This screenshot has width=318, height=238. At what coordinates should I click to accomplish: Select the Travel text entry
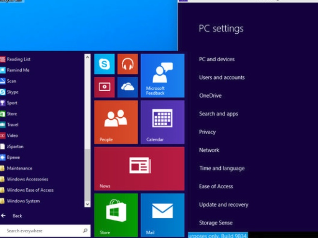coord(13,125)
